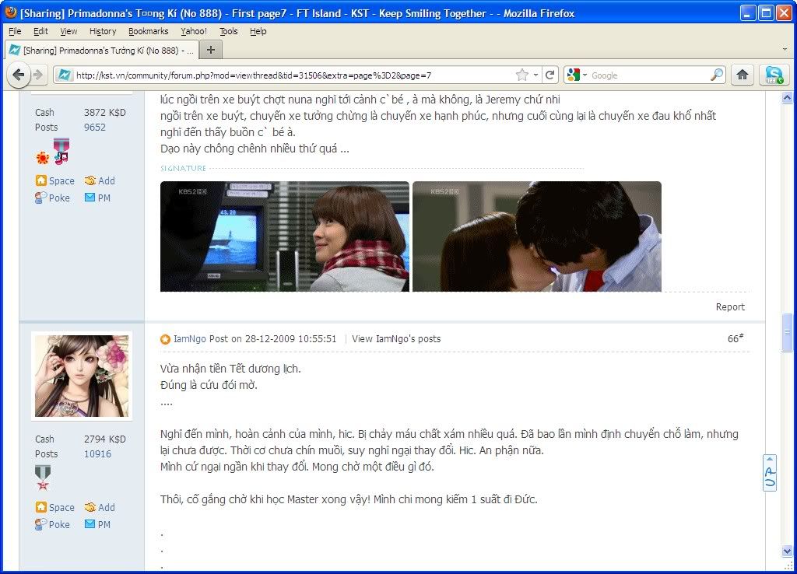Open the IamNgo username link

[x=190, y=339]
